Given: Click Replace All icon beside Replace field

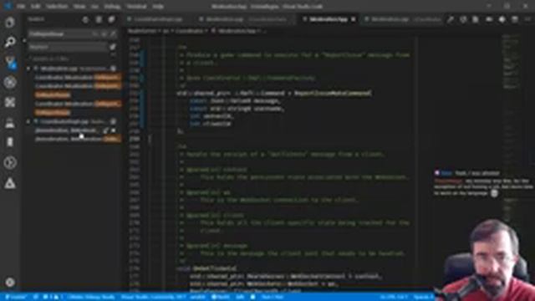Looking at the screenshot, I should tap(113, 47).
